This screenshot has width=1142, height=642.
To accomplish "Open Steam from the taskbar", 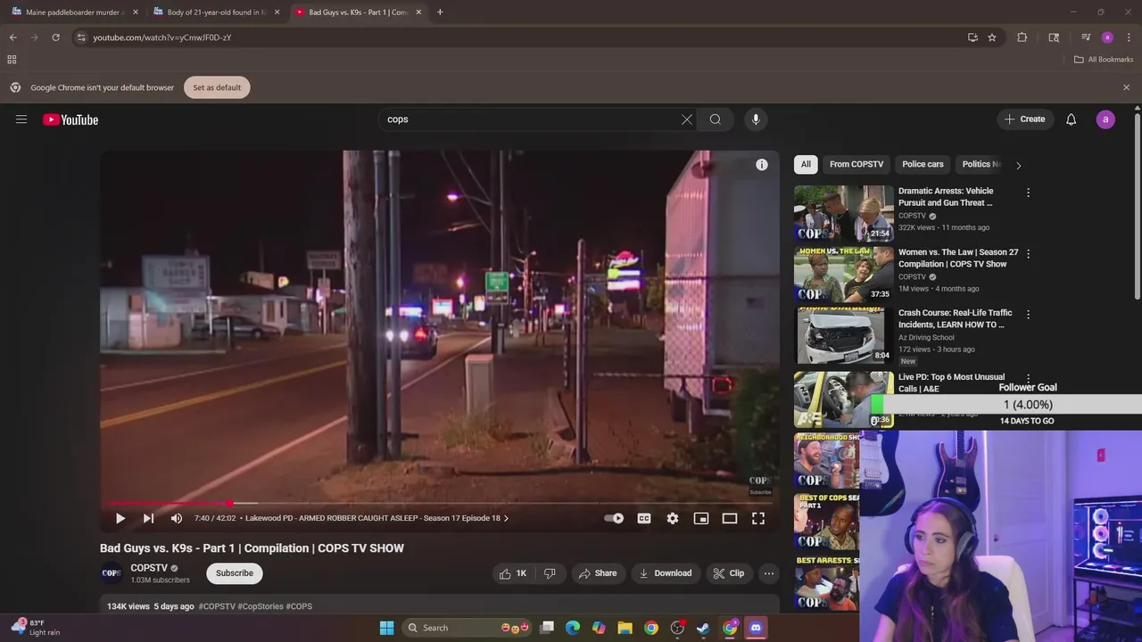I will pos(703,628).
